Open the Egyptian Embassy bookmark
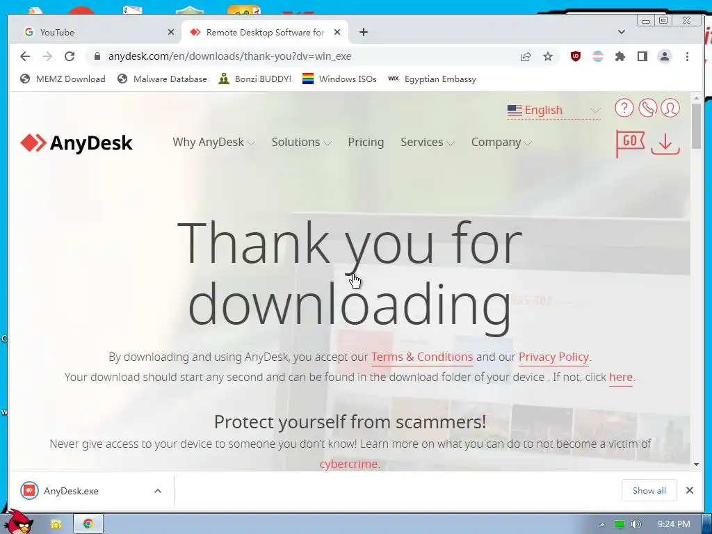 [432, 79]
